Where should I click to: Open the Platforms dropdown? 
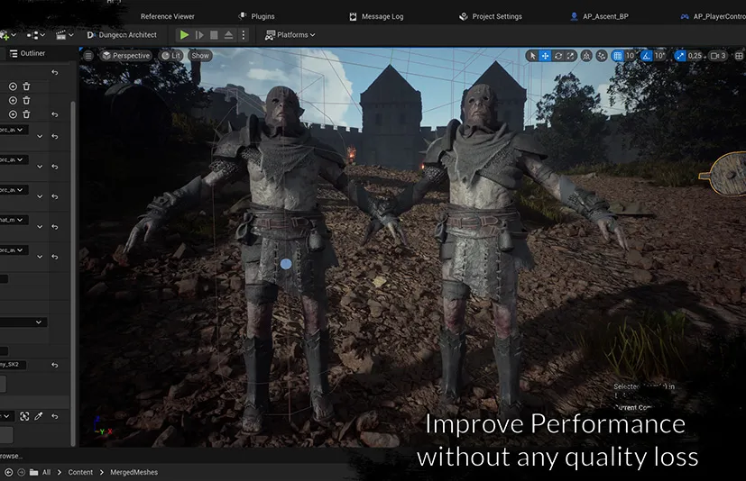(290, 35)
